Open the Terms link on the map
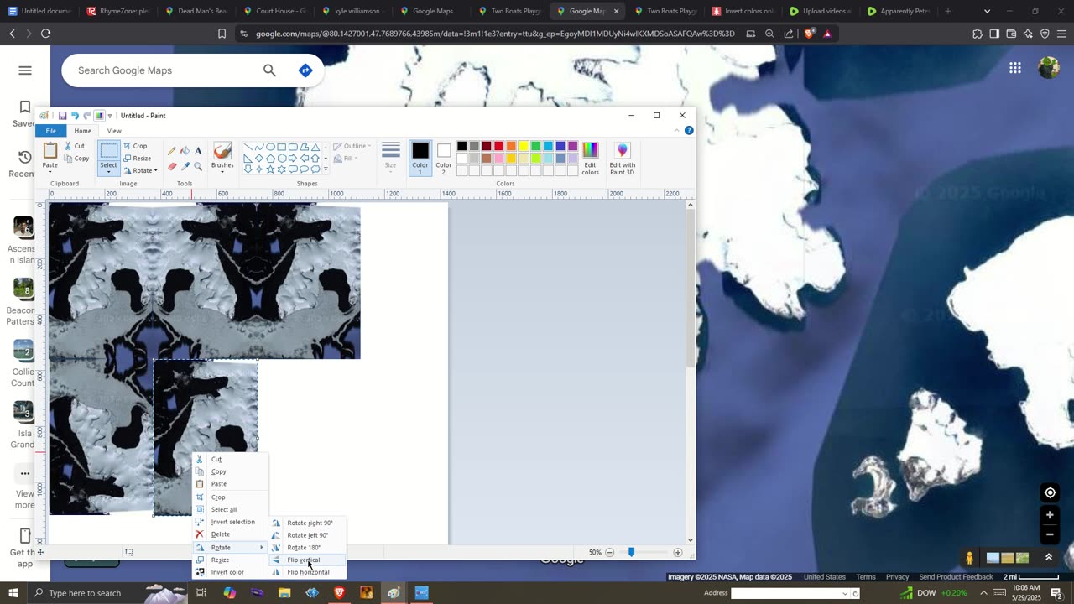Viewport: 1074px width, 604px height. coord(866,577)
